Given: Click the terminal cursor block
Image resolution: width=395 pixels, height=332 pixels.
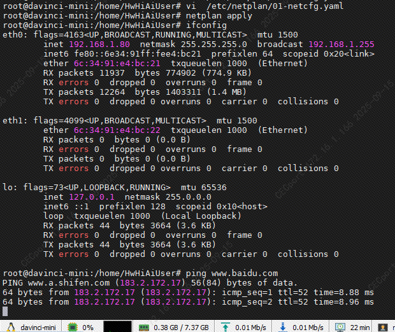Looking at the screenshot, I should coord(5,312).
